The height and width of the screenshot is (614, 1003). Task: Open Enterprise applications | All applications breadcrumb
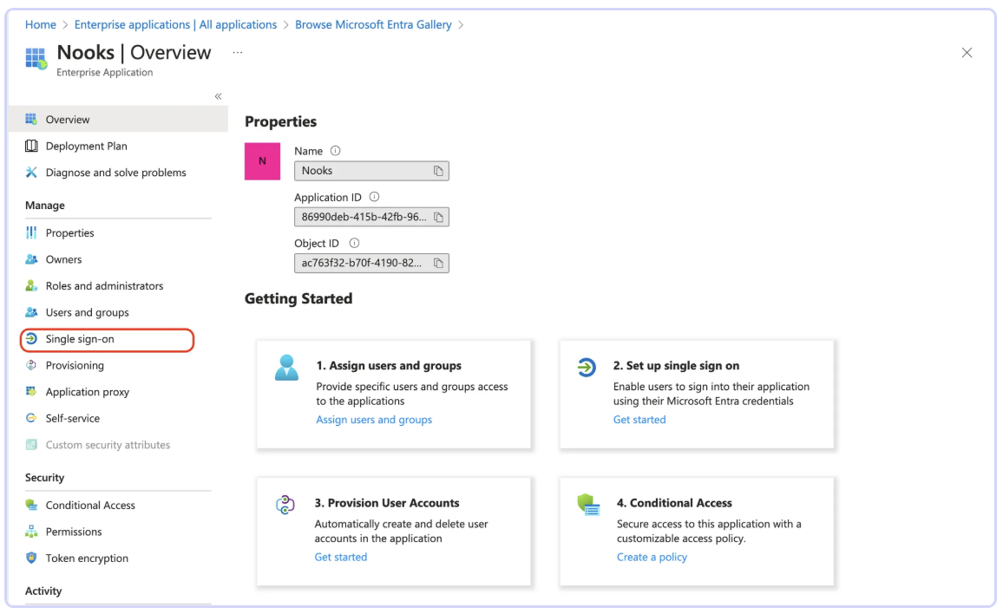click(176, 24)
